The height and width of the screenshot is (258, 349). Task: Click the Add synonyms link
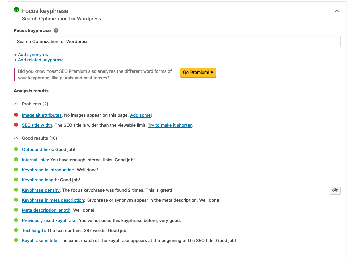[x=31, y=55]
